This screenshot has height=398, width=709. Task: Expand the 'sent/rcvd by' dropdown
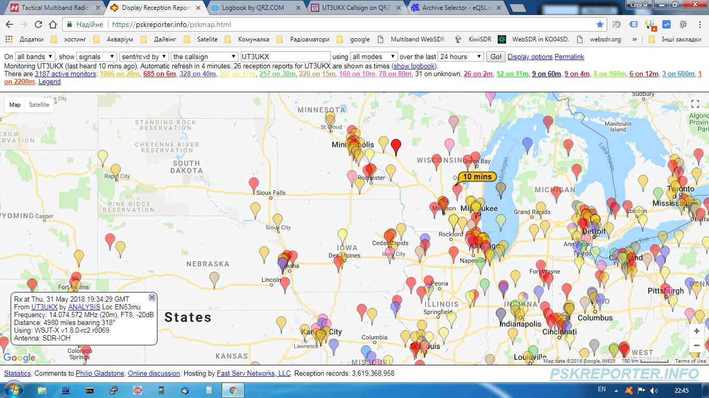(x=144, y=57)
